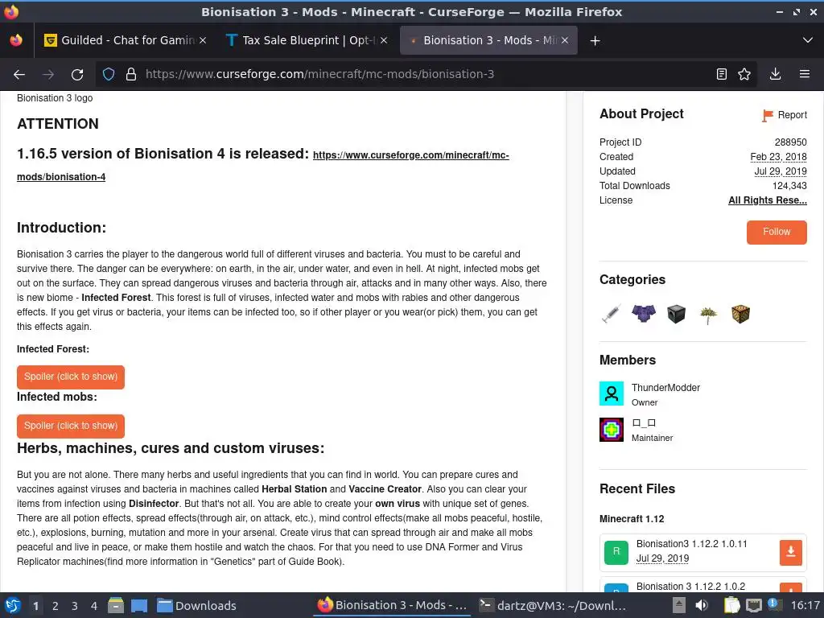Open the Downloads folder window in taskbar

pyautogui.click(x=196, y=605)
